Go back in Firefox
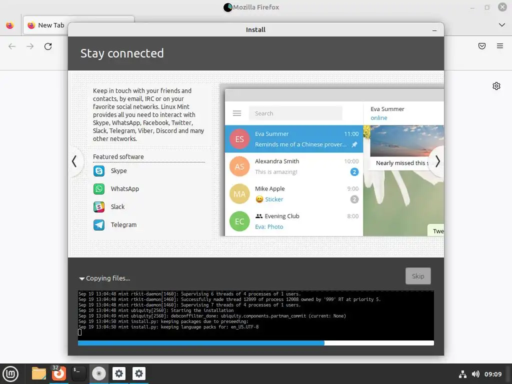This screenshot has width=512, height=384. tap(12, 46)
